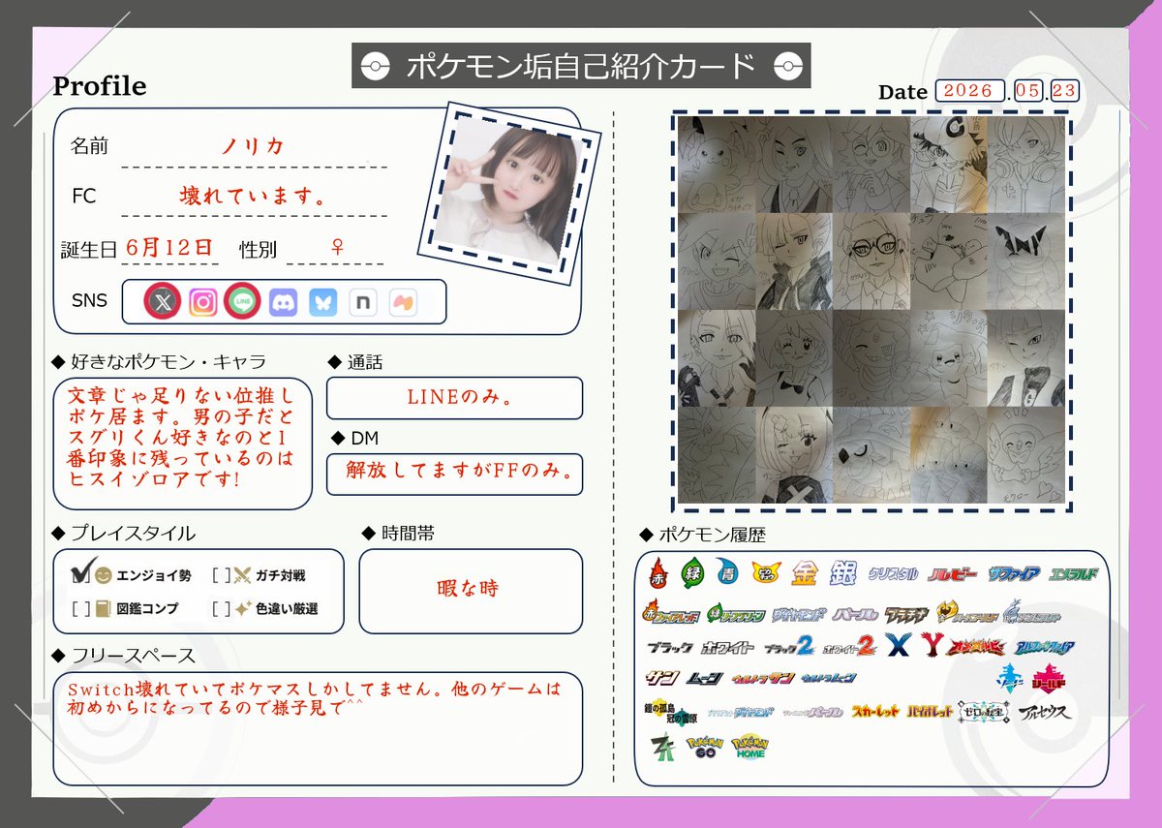Select the Ultra Moon logo
The height and width of the screenshot is (828, 1162).
click(x=828, y=678)
